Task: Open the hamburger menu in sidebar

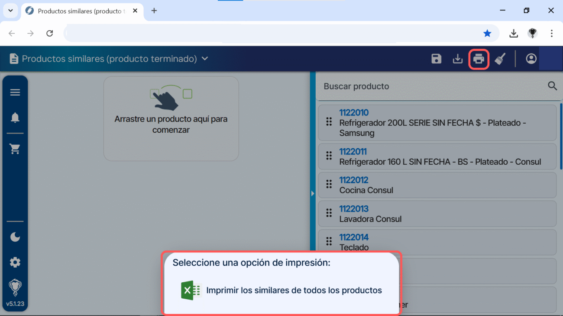Action: [15, 93]
